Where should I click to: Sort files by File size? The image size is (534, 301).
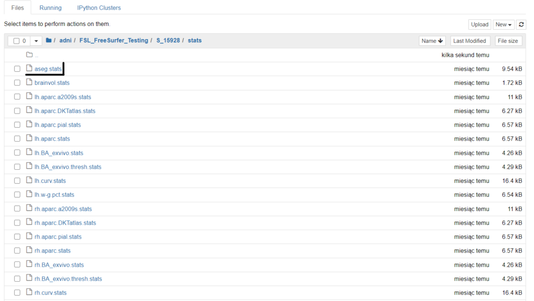coord(508,41)
